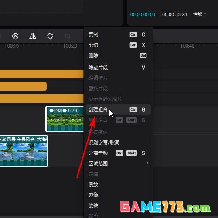Screen dimensions: 218x218
Task: Choose 复制 from the context menu
Action: click(x=118, y=34)
